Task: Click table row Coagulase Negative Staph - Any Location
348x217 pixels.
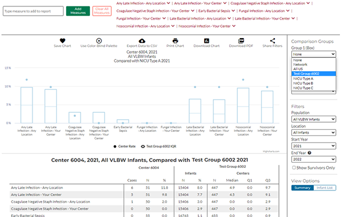Action: pyautogui.click(x=144, y=202)
